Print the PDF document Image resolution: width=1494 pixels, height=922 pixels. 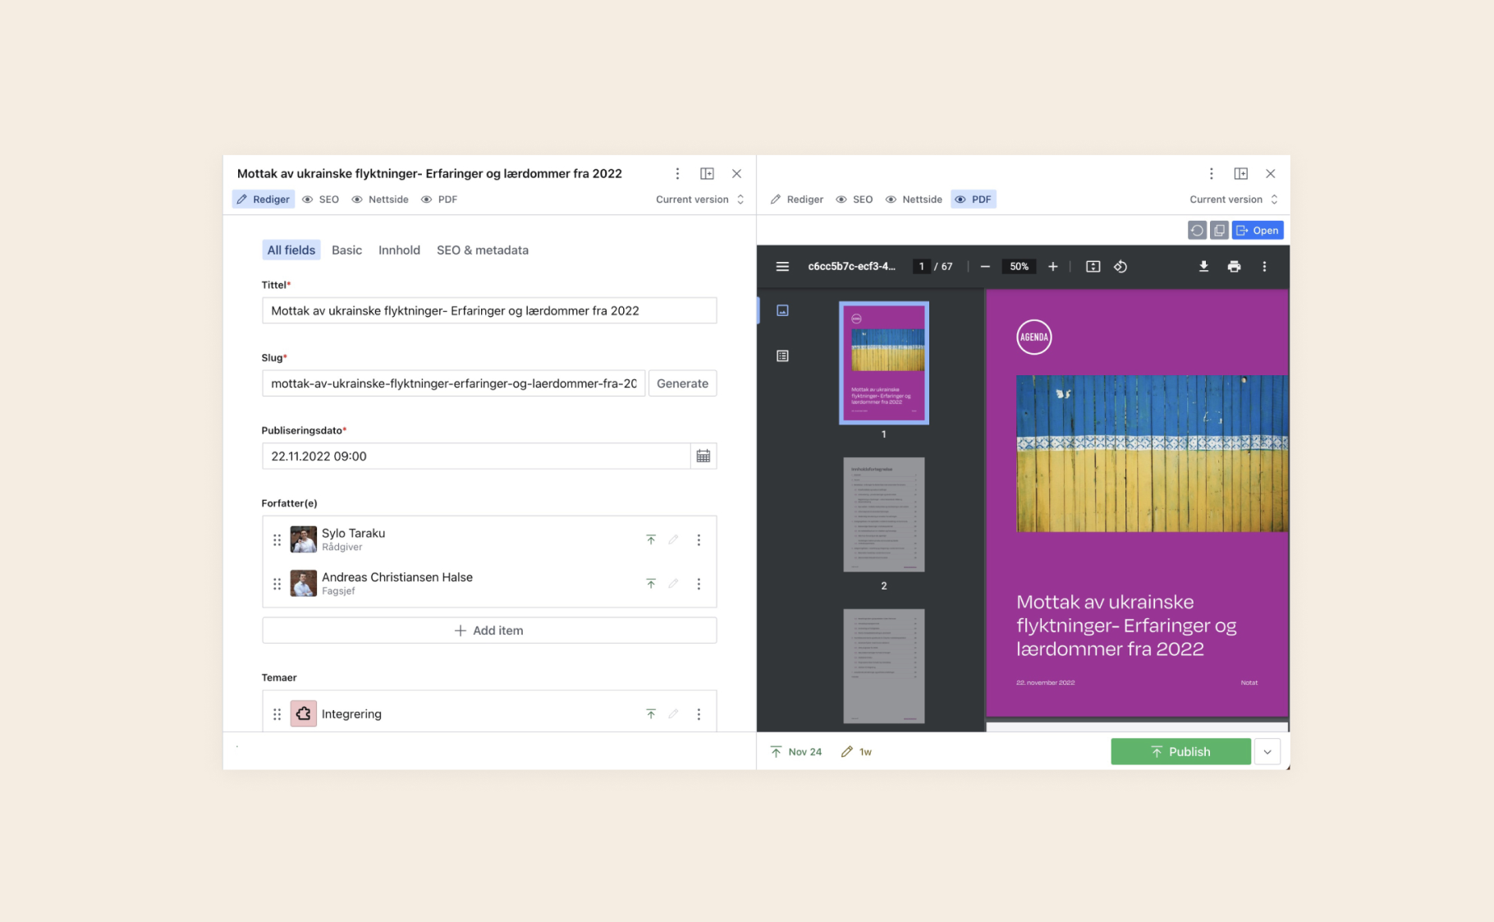point(1234,266)
